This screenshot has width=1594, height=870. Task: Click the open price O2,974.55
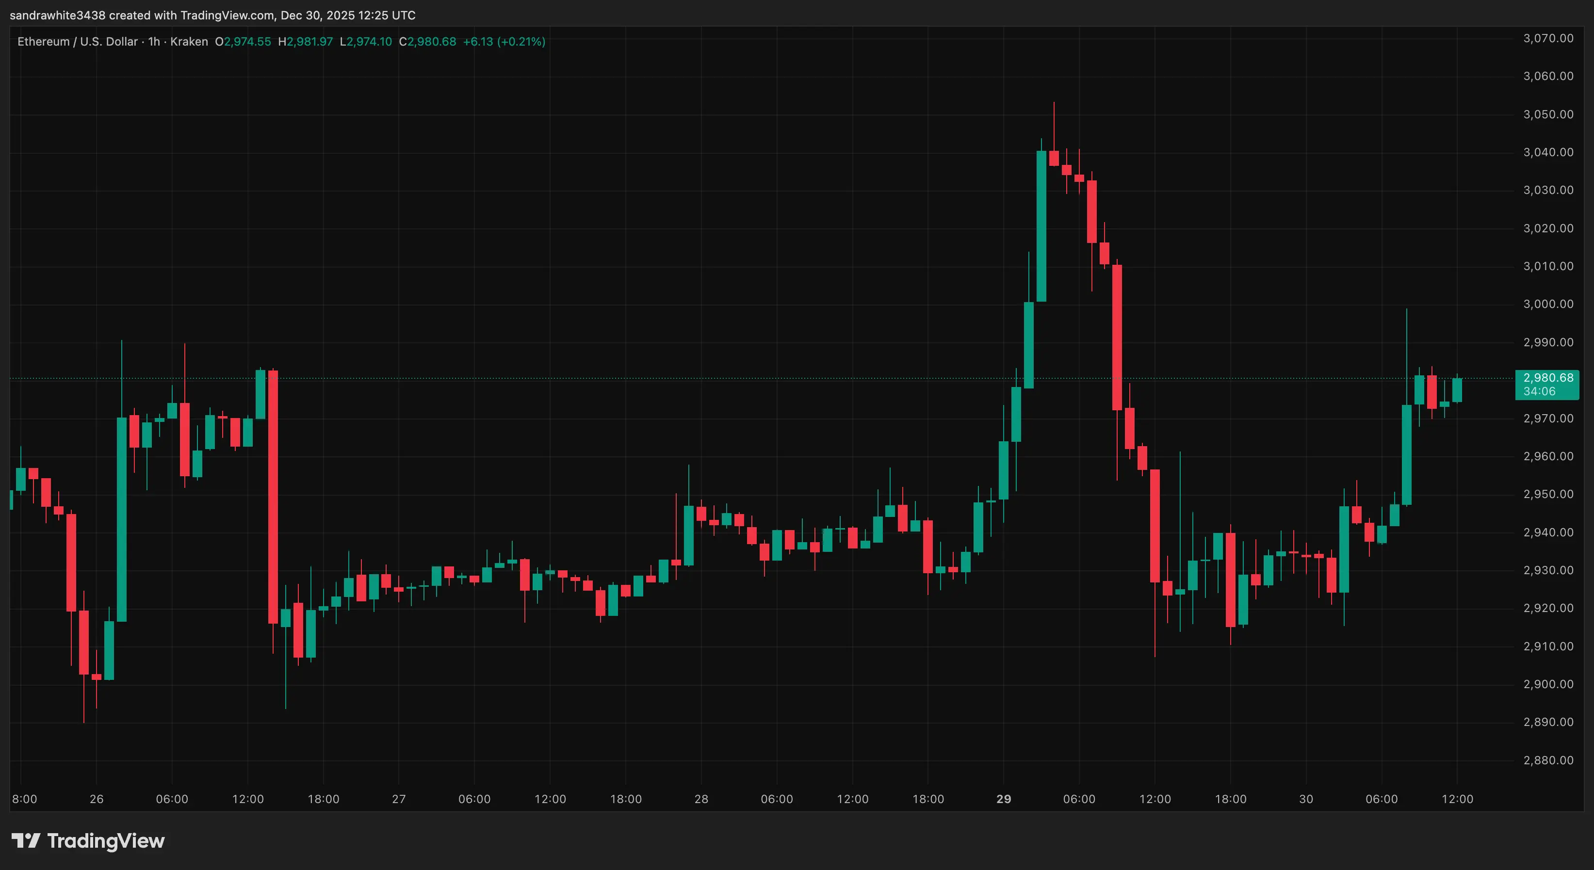coord(243,41)
